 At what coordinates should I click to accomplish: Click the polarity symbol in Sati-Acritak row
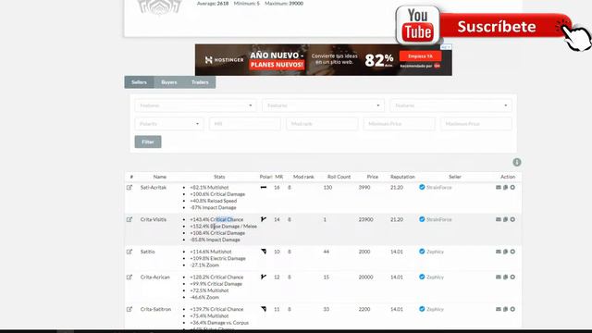click(x=264, y=187)
